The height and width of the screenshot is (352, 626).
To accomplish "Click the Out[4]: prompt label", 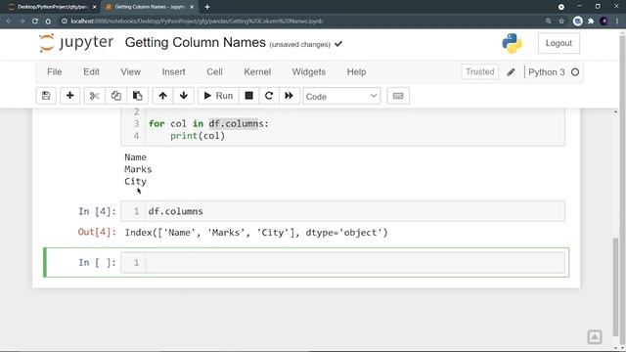I will [97, 233].
